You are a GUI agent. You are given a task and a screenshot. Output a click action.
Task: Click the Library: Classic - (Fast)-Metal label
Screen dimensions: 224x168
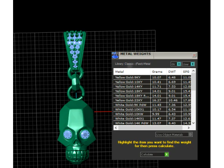pos(133,64)
